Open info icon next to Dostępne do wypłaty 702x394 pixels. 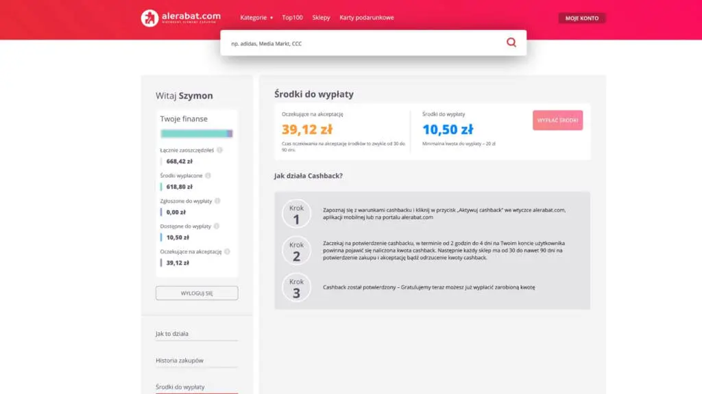(x=217, y=226)
